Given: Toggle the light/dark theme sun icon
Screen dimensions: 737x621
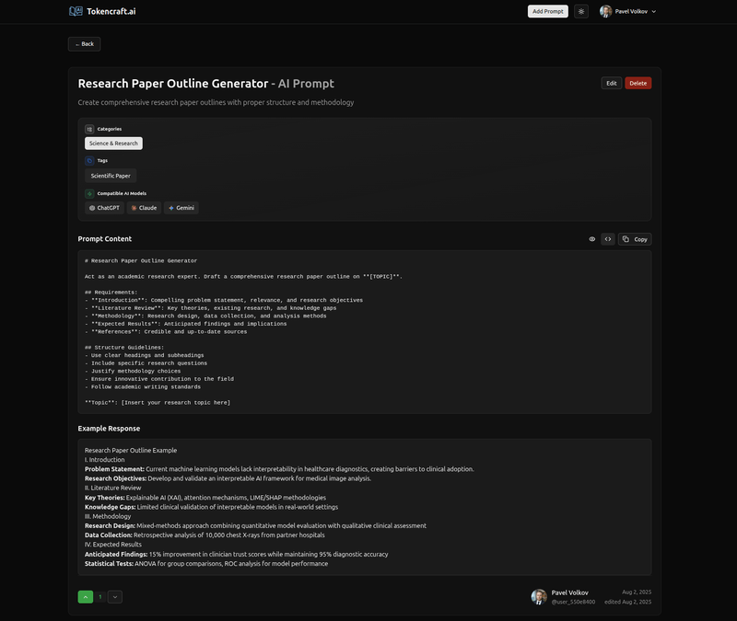Looking at the screenshot, I should tap(581, 11).
